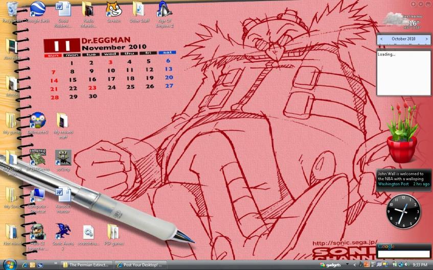Switch to The Permian Extinct... taskbar window
This screenshot has width=433, height=270.
click(87, 265)
